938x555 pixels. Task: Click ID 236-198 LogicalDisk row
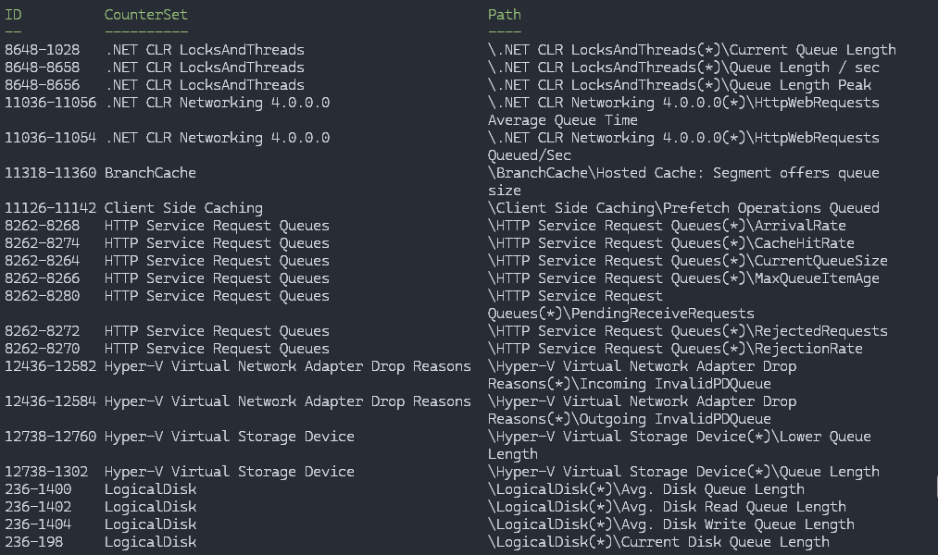tap(33, 542)
